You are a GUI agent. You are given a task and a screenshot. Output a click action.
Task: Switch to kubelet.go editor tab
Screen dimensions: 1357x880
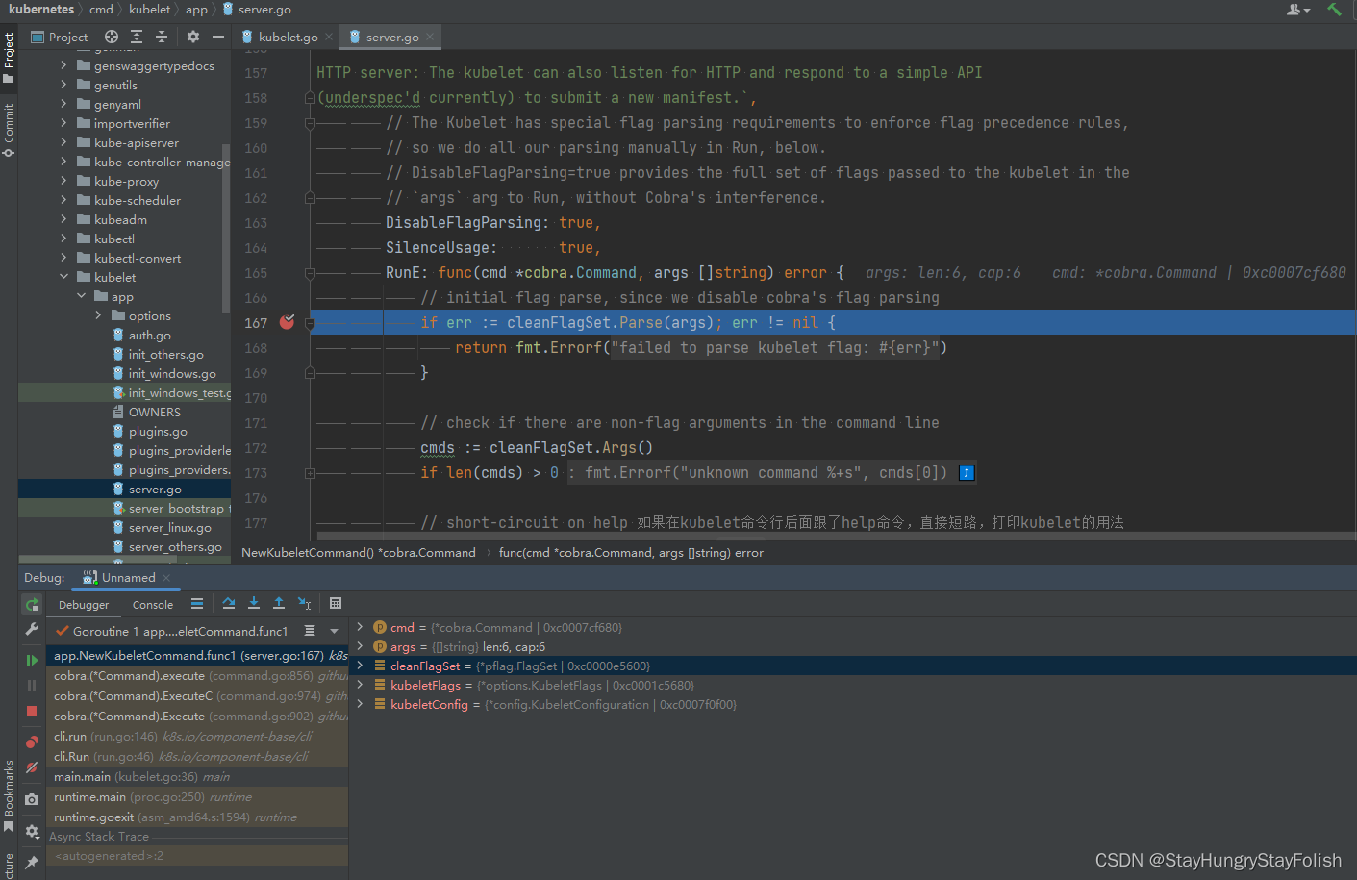pos(288,37)
